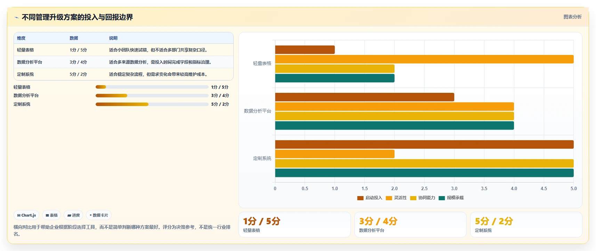Click the Chart.js chip
This screenshot has width=596, height=251.
point(26,215)
